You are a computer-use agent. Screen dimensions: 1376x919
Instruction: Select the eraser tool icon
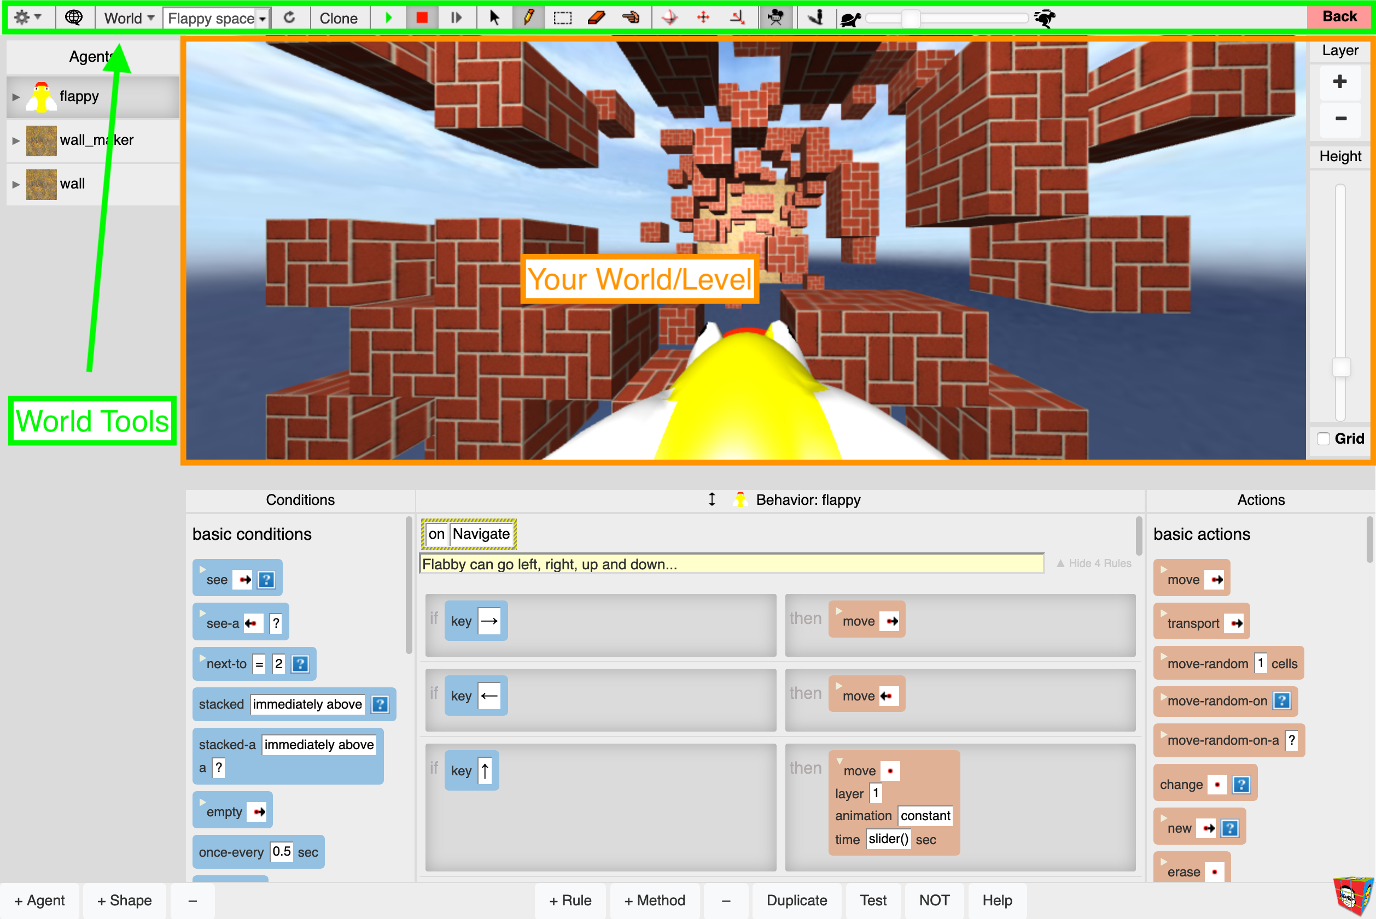(x=594, y=19)
